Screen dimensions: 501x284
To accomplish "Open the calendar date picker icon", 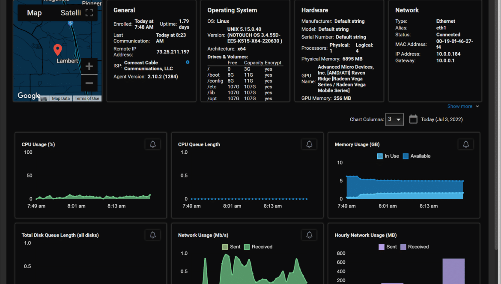I will (413, 119).
